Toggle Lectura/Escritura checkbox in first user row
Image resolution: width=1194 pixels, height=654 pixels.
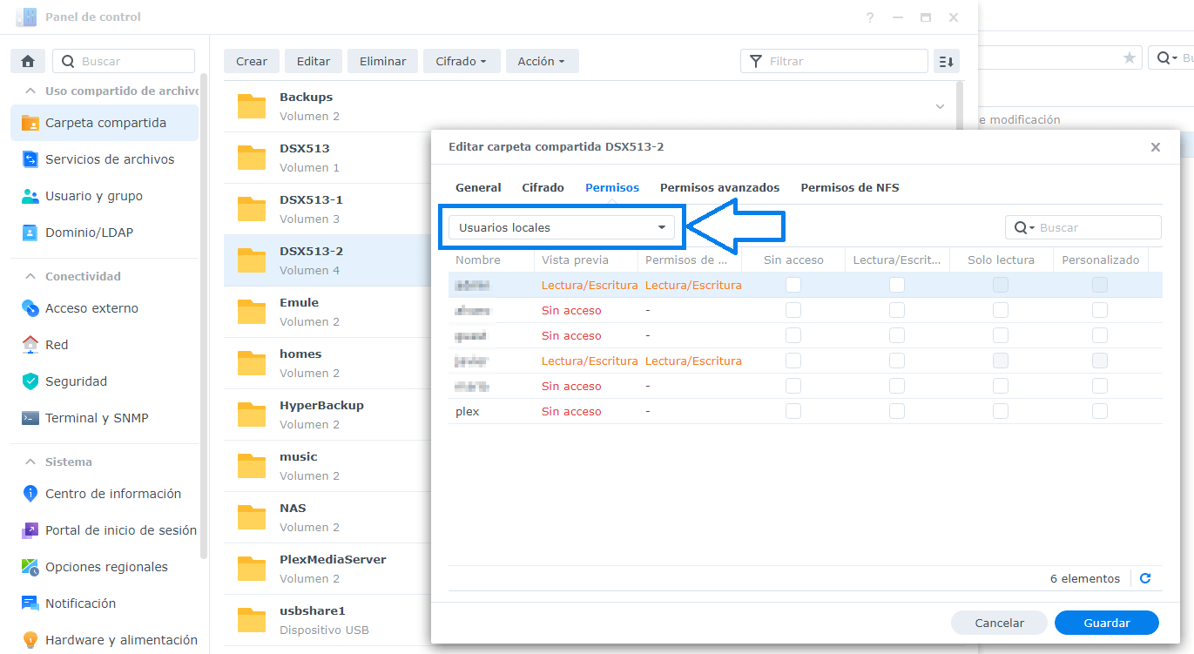(x=897, y=285)
